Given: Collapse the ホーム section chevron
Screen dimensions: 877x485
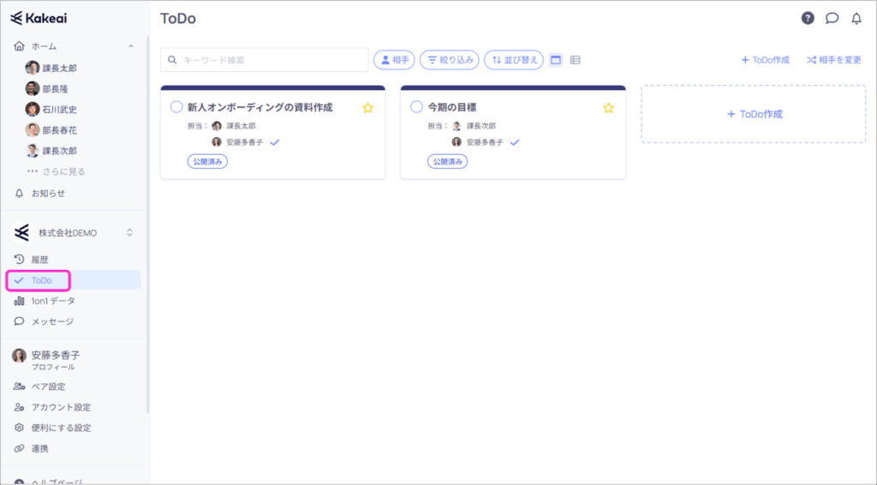Looking at the screenshot, I should point(130,46).
